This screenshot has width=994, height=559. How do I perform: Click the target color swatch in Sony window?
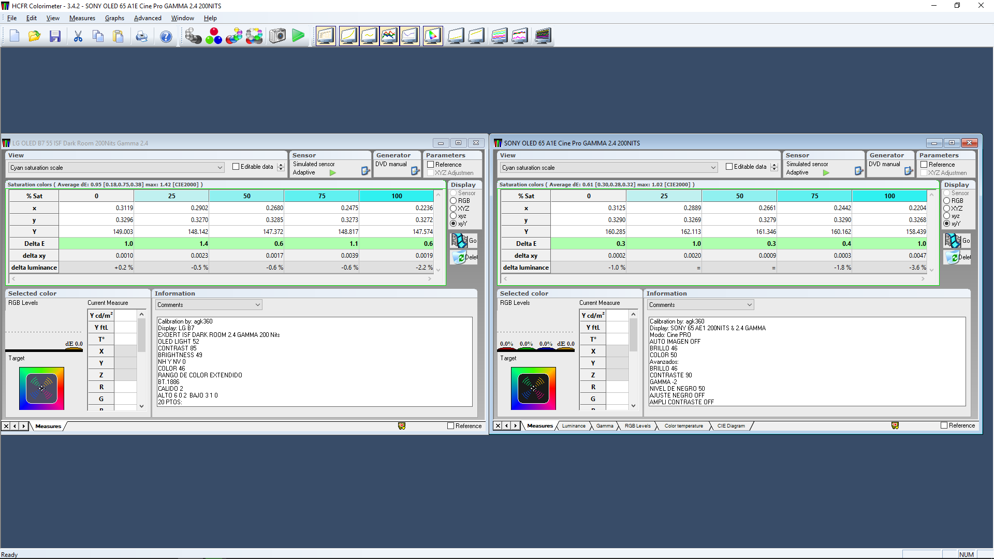533,388
